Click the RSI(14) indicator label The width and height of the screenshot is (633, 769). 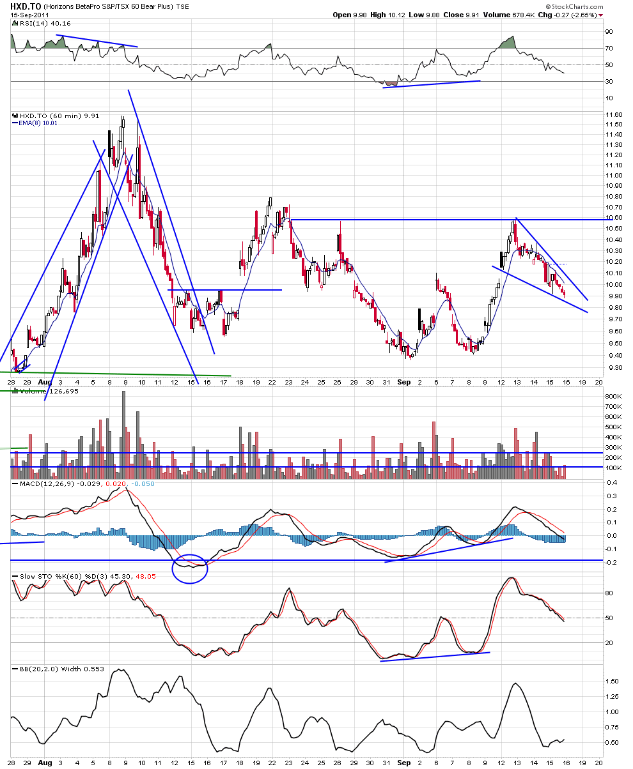(x=33, y=24)
